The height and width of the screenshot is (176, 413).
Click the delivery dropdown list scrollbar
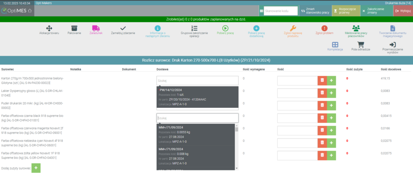(x=237, y=147)
